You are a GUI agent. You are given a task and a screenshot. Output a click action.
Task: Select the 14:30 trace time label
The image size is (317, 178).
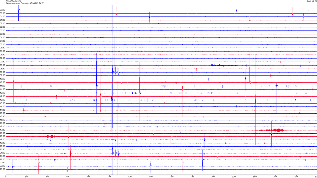3,110
